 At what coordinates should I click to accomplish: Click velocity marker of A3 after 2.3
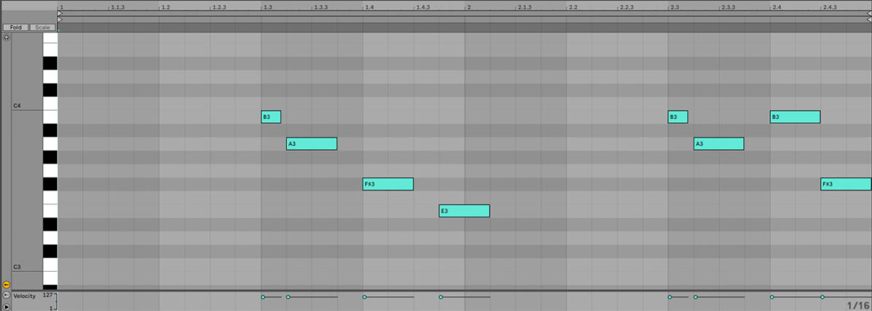pyautogui.click(x=695, y=297)
